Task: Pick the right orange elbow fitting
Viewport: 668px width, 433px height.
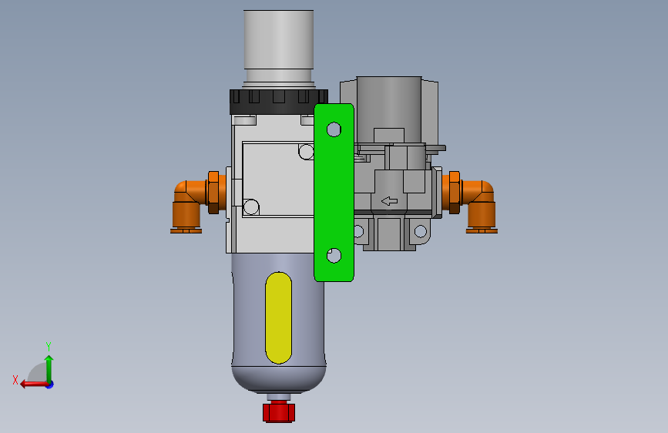Action: (481, 206)
